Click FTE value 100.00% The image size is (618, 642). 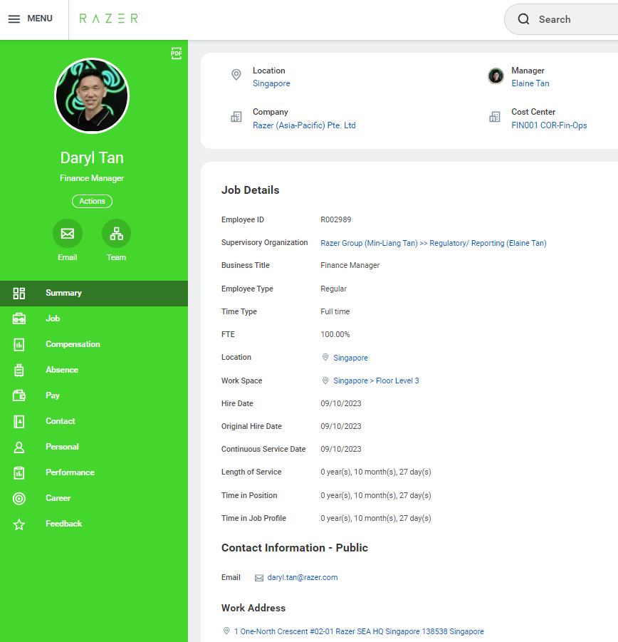tap(335, 334)
